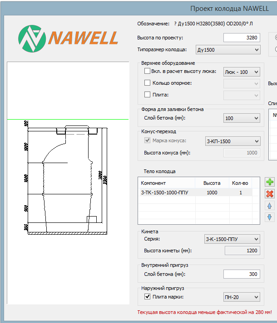Click the Кол-во column header
The image size is (277, 323).
pos(240,183)
